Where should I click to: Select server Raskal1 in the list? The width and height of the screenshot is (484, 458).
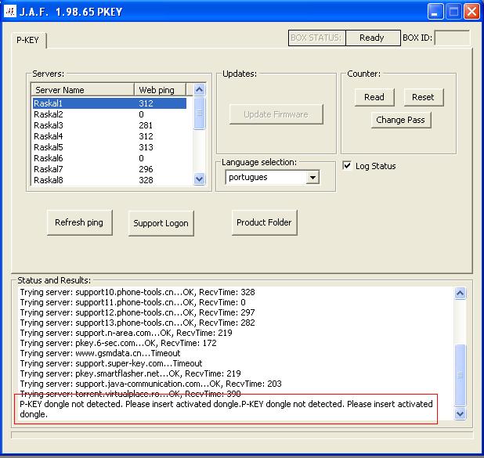click(x=110, y=103)
